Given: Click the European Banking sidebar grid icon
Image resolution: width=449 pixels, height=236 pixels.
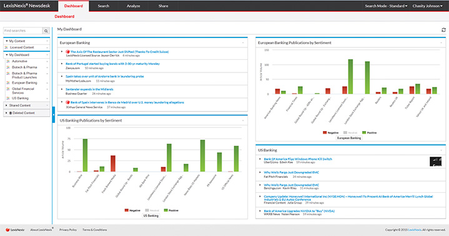Looking at the screenshot, I should 8,83.
